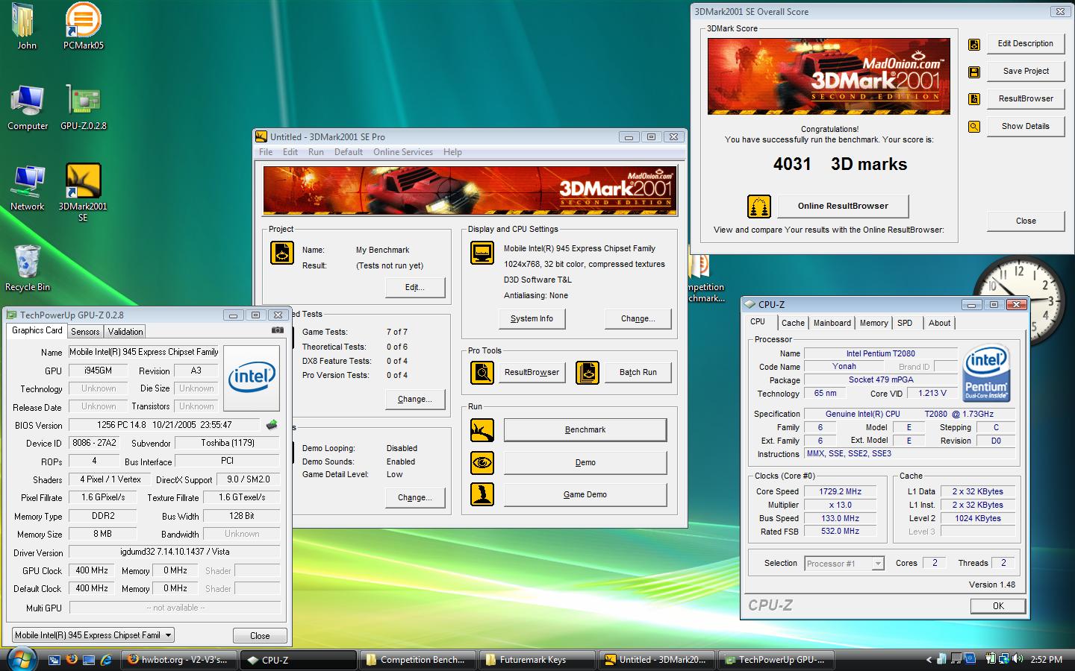Open Network desktop icon

28,188
